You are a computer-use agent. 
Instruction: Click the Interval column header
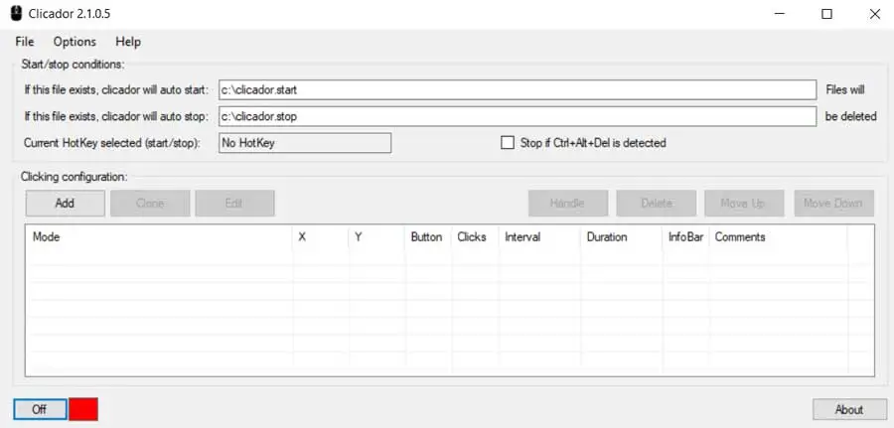(539, 237)
